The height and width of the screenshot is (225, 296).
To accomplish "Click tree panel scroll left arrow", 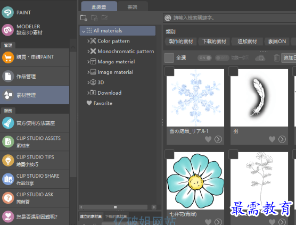I will (81, 207).
